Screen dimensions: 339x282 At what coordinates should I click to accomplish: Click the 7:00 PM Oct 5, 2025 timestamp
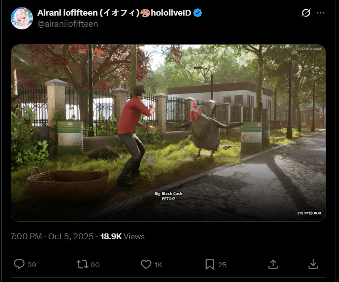[x=52, y=237]
